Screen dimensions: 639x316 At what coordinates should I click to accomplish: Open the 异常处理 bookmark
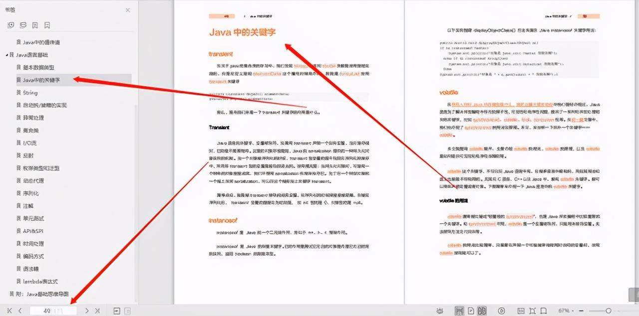pos(33,118)
